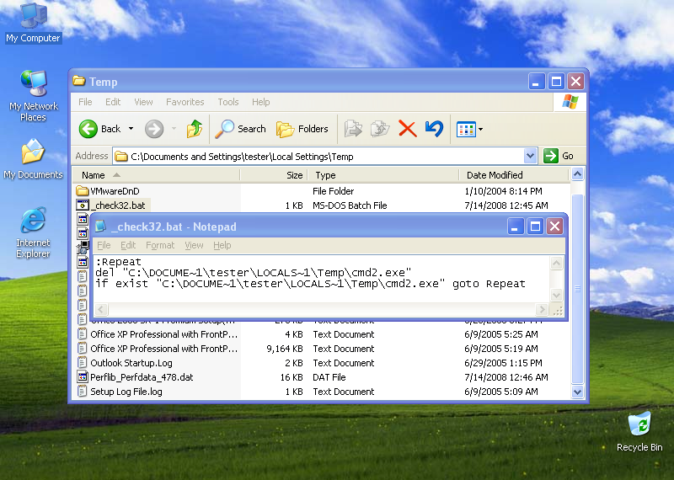
Task: Open Tools menu in Temp window
Action: pos(227,102)
